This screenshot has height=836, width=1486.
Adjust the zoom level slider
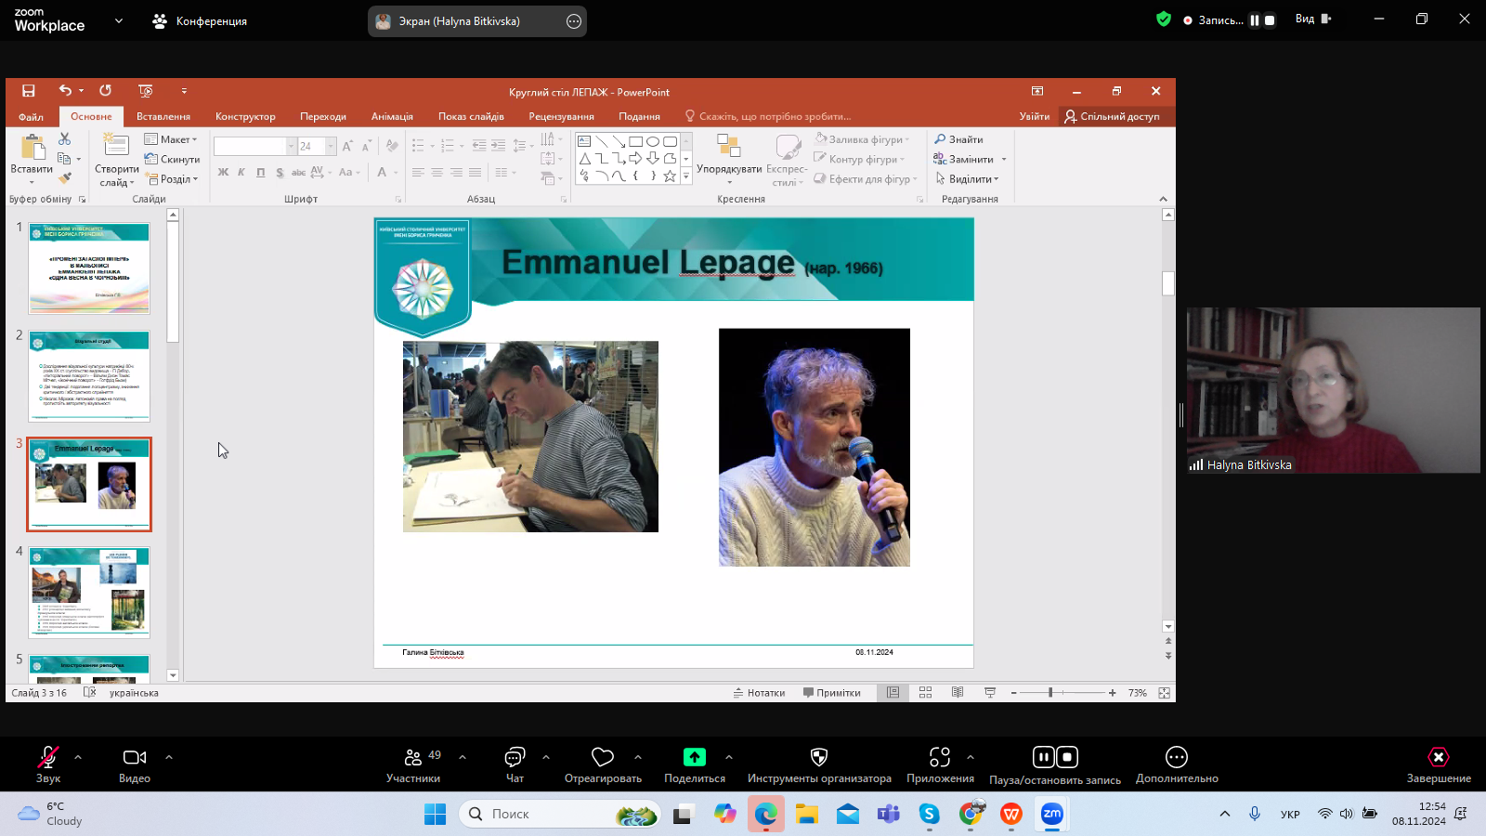click(x=1050, y=693)
